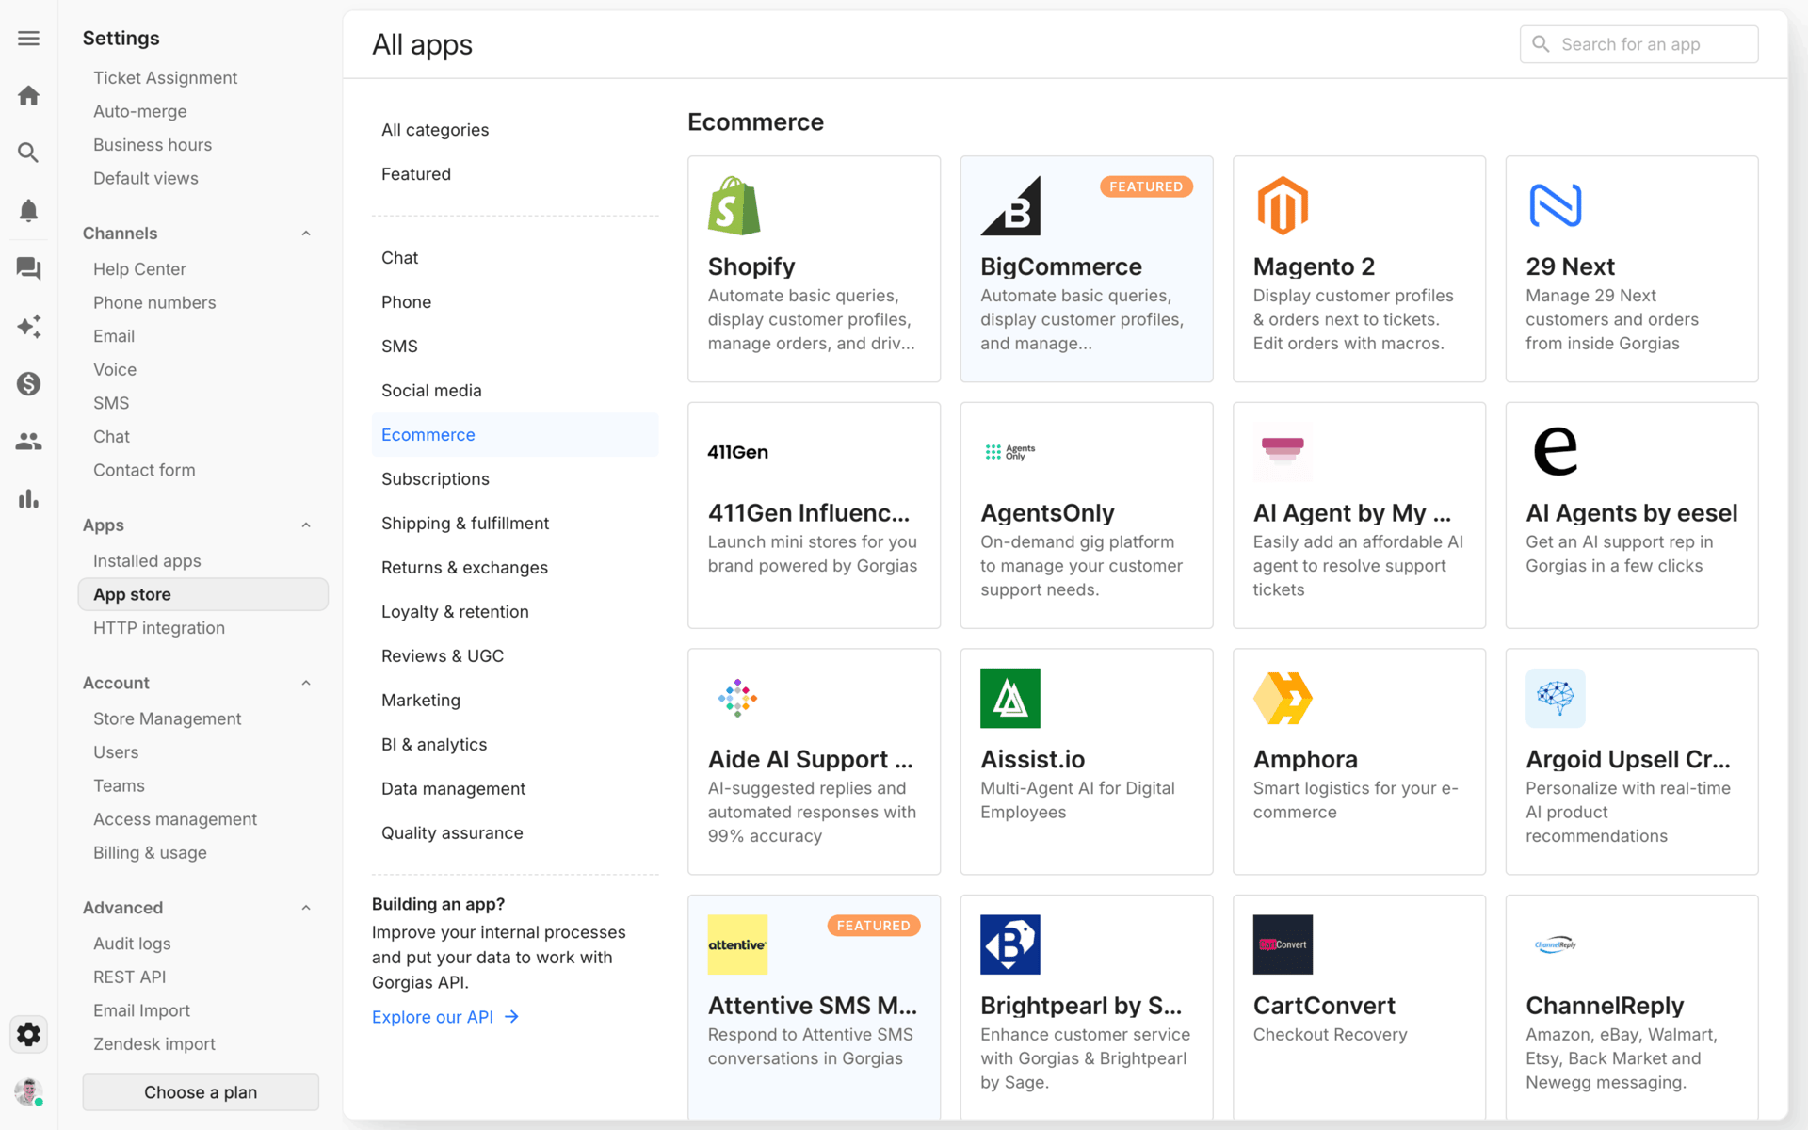Open the notifications bell icon
The image size is (1808, 1130).
click(x=28, y=210)
